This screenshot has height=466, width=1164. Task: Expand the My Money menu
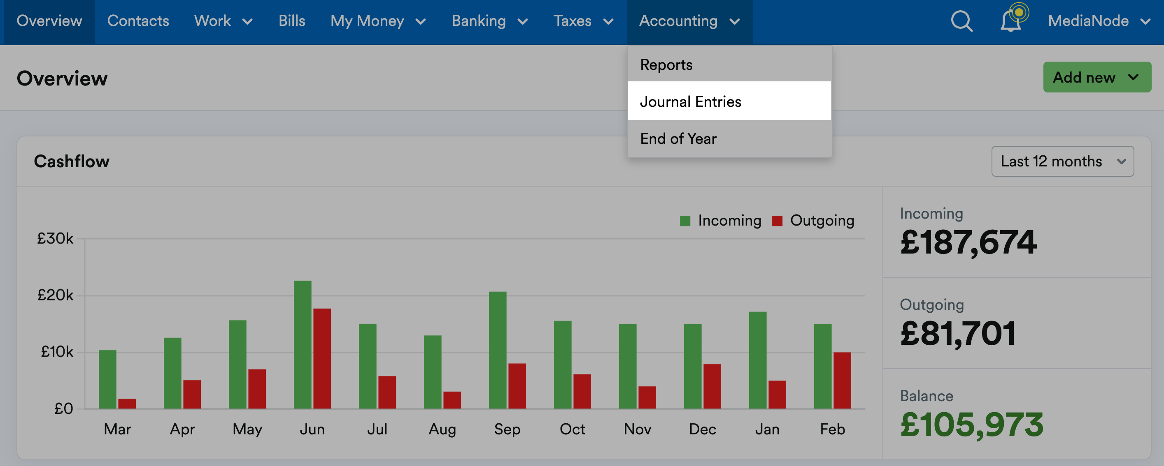click(378, 21)
